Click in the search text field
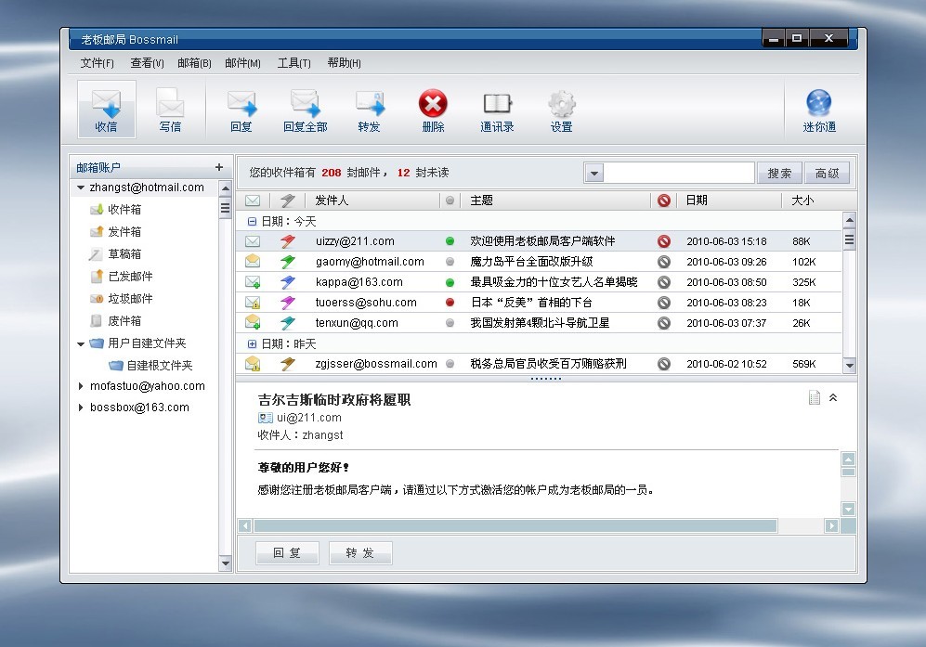926x647 pixels. [x=679, y=173]
